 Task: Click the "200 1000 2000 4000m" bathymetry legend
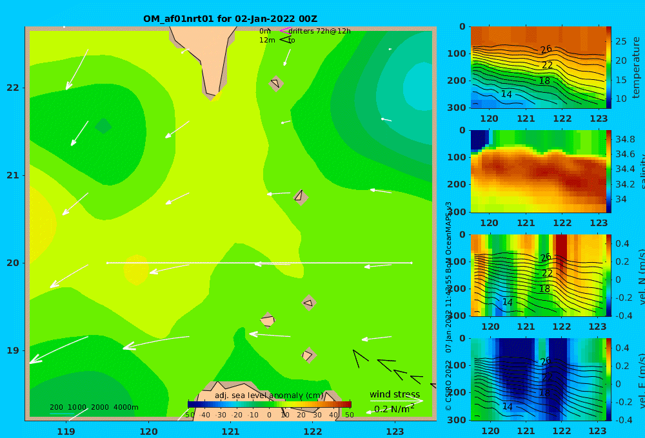(x=94, y=407)
